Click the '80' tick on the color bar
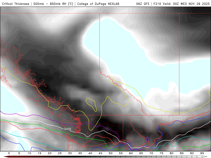The height and width of the screenshot is (158, 211). (172, 153)
